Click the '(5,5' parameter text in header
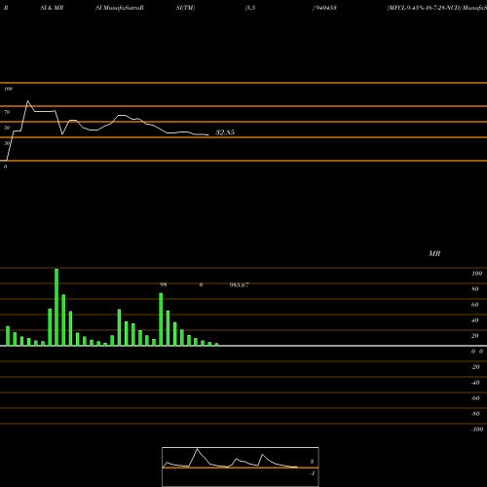 coord(250,8)
